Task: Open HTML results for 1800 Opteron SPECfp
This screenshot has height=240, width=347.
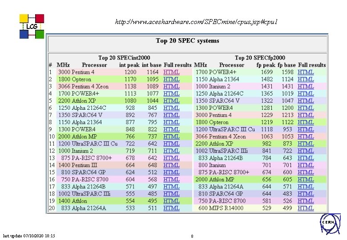Action: [x=306, y=122]
